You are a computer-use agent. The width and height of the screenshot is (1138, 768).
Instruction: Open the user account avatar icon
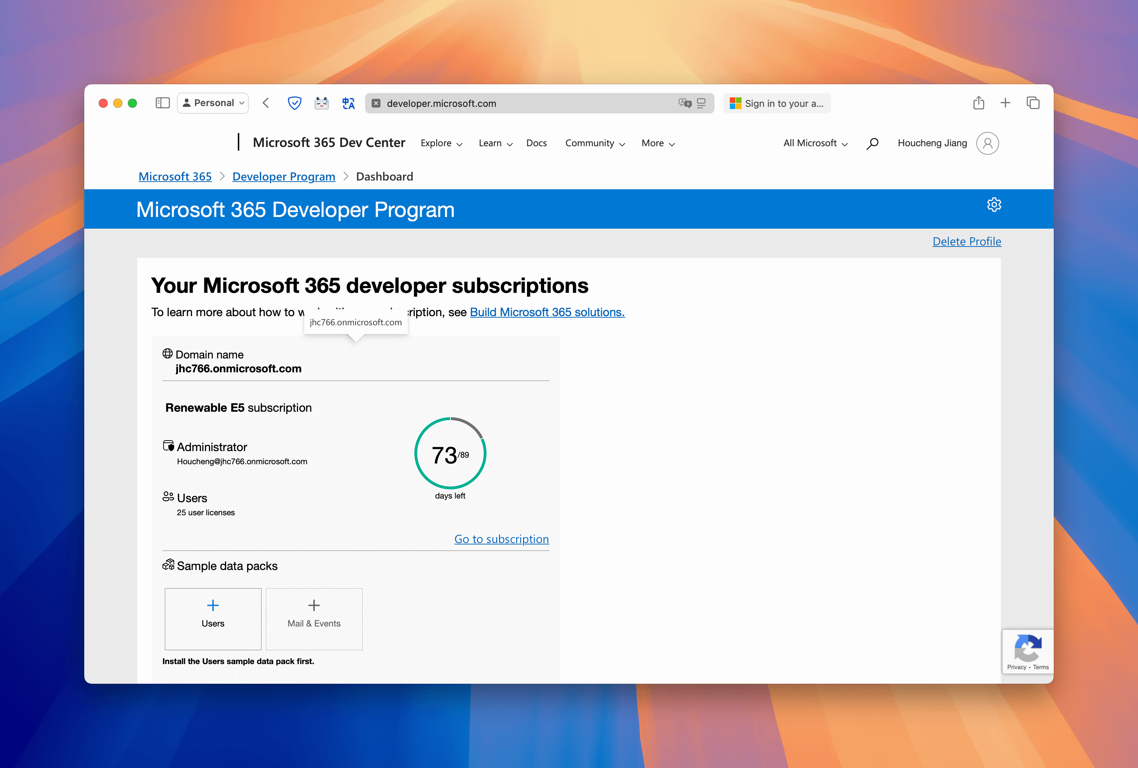tap(987, 143)
